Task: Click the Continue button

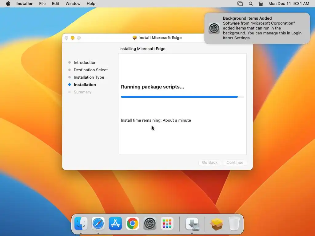Action: (235, 162)
